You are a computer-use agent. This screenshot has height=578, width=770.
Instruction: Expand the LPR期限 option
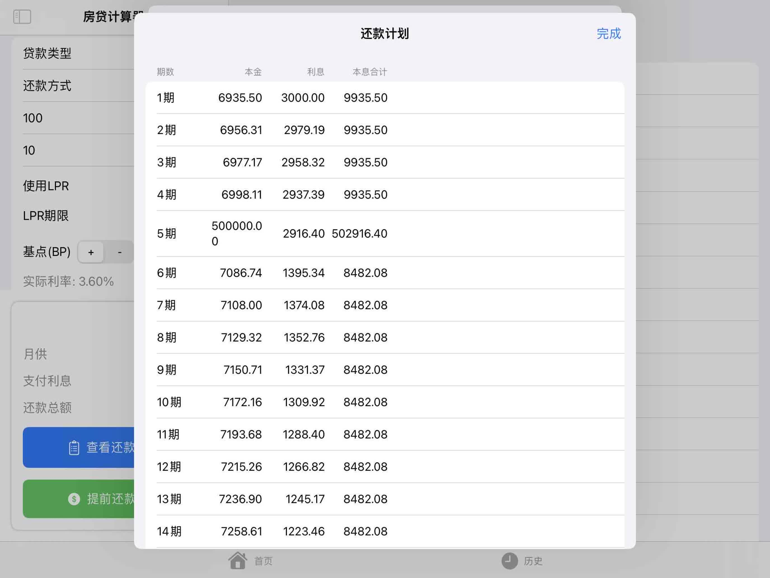[46, 216]
